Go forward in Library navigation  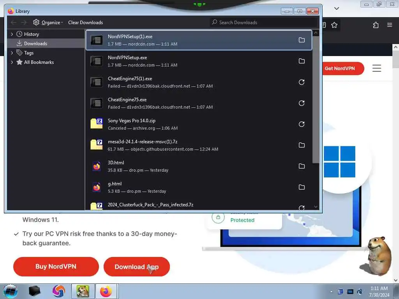(24, 23)
